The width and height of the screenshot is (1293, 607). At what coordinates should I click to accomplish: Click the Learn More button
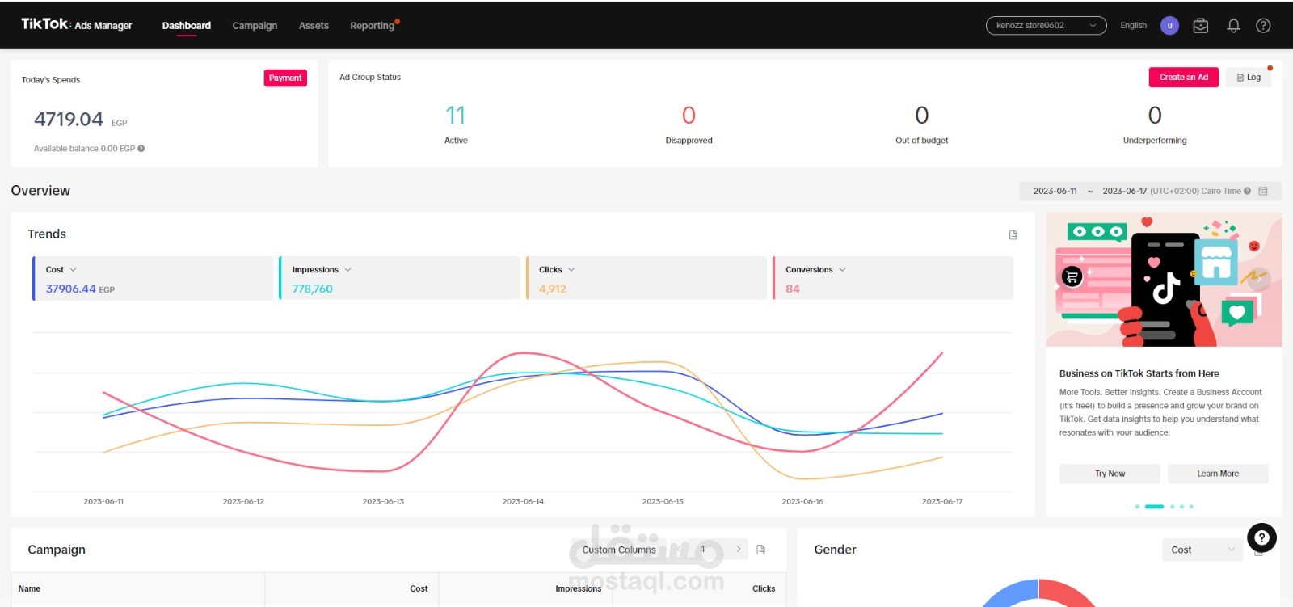click(x=1218, y=474)
